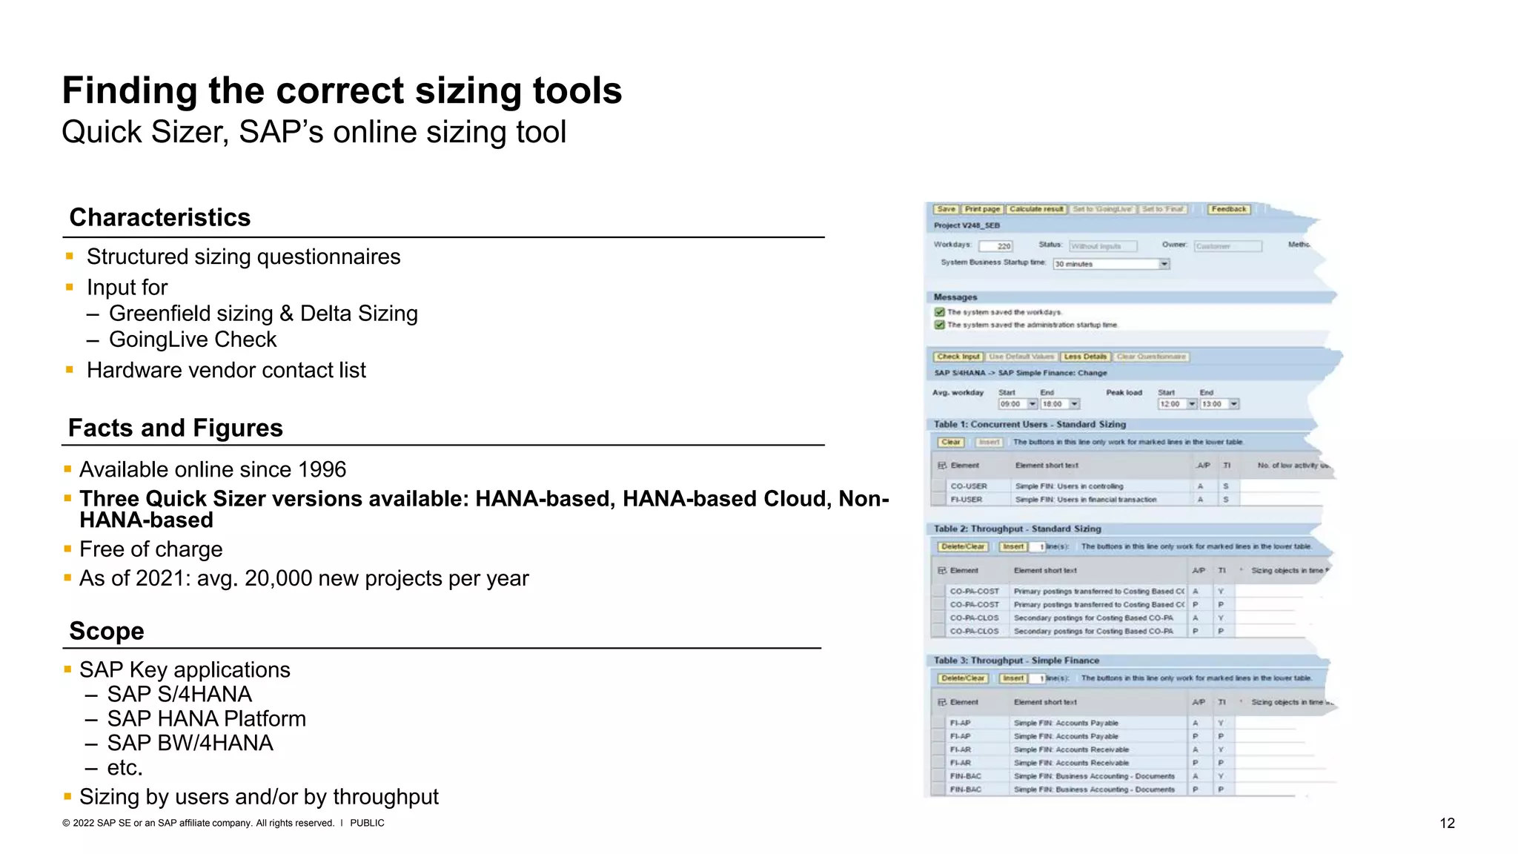Click the Workdays input field
The width and height of the screenshot is (1518, 854).
pyautogui.click(x=995, y=246)
